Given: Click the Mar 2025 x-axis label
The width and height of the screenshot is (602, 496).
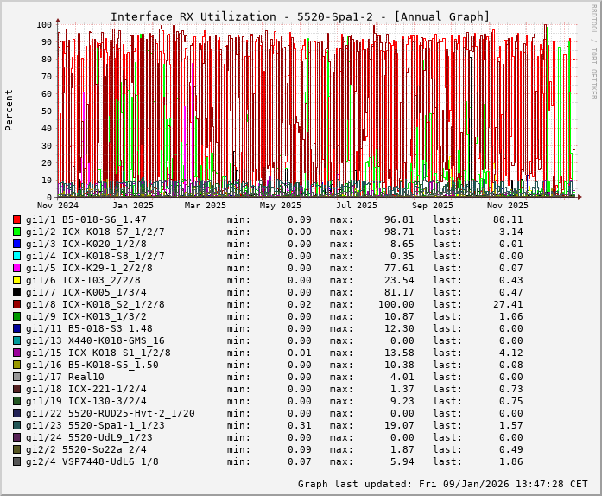Looking at the screenshot, I should (x=205, y=206).
